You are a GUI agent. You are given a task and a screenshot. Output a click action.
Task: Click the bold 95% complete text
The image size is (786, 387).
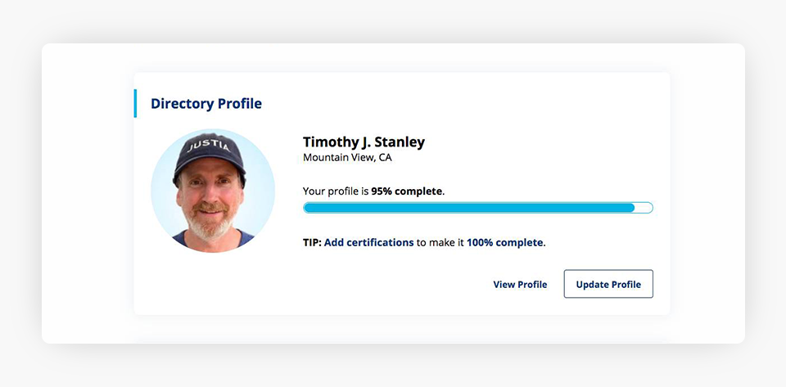tap(407, 191)
